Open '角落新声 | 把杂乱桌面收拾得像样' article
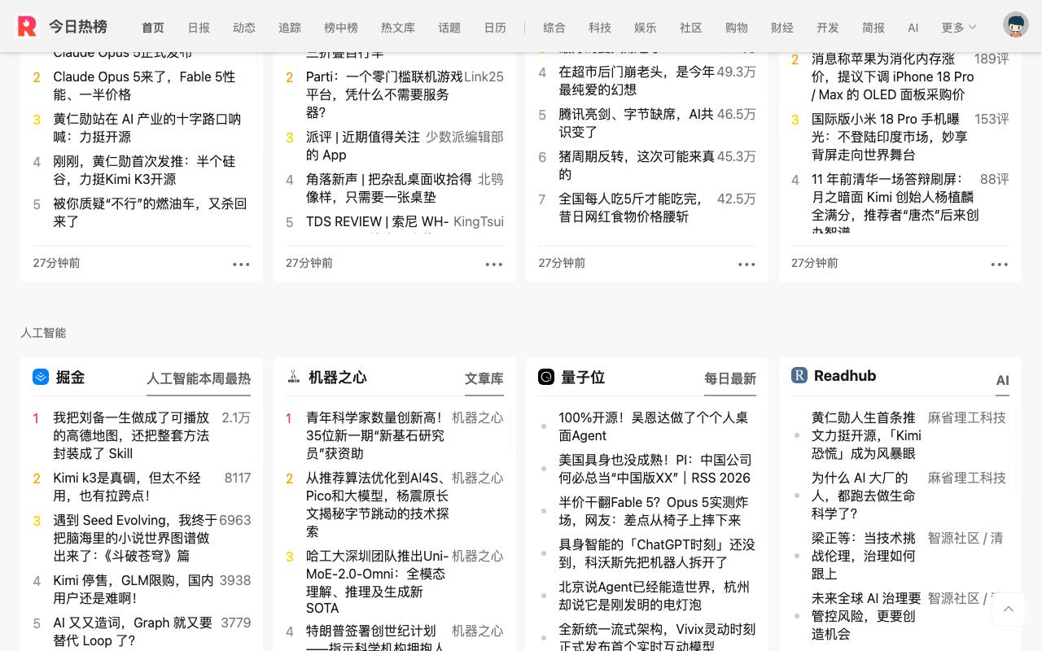Viewport: 1042px width, 651px height. click(389, 188)
